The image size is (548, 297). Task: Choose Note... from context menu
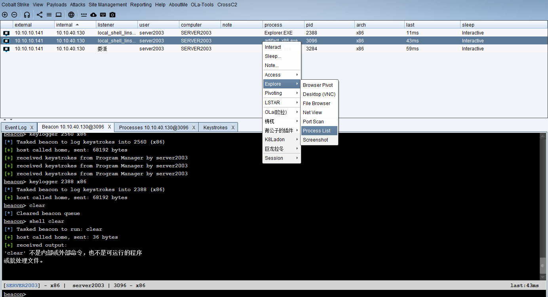pos(282,65)
